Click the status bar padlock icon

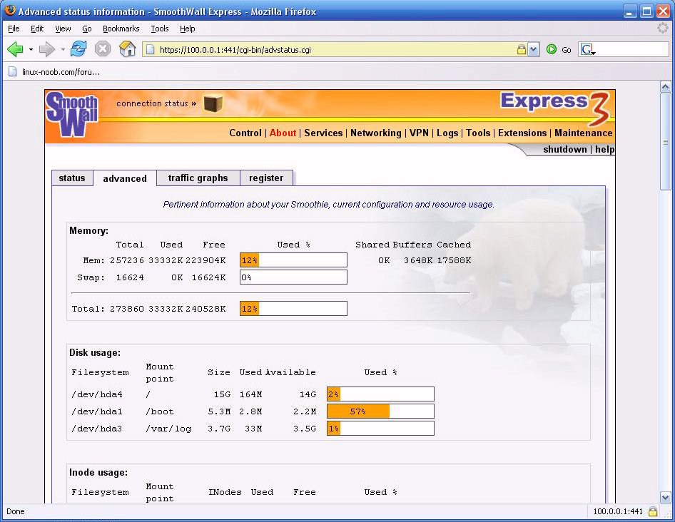coord(653,511)
